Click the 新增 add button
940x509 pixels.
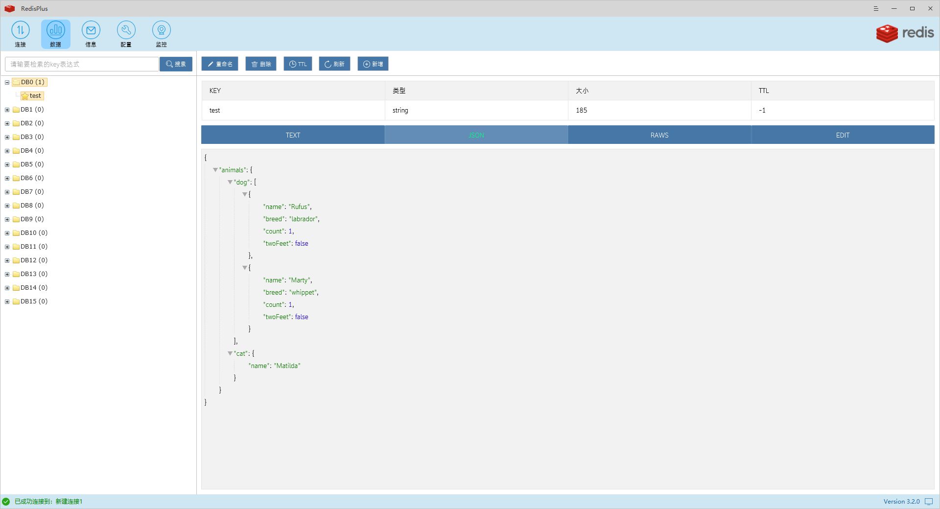(373, 64)
